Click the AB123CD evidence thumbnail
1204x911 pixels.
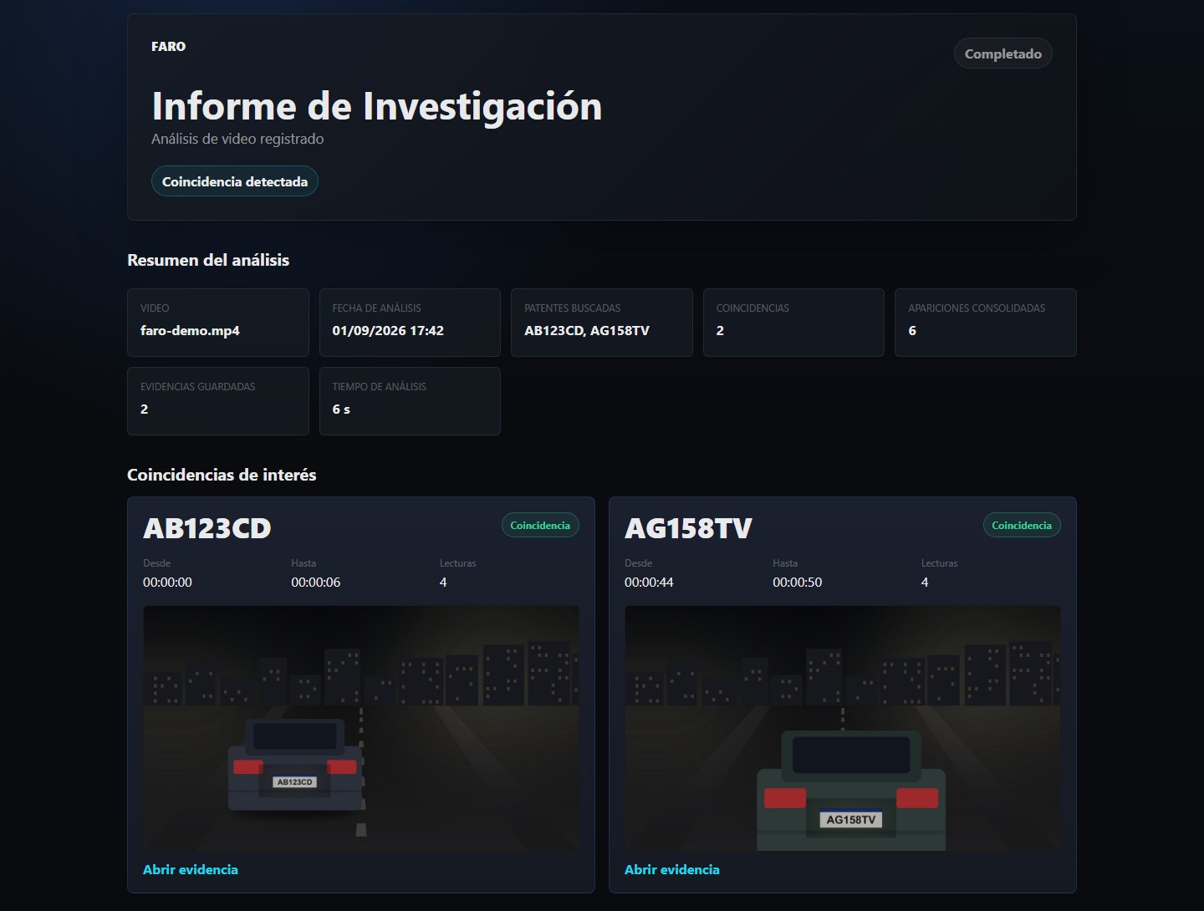click(x=361, y=728)
